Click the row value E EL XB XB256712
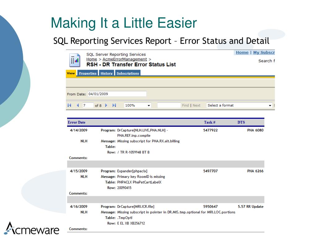The width and height of the screenshot is (317, 238). (x=131, y=223)
